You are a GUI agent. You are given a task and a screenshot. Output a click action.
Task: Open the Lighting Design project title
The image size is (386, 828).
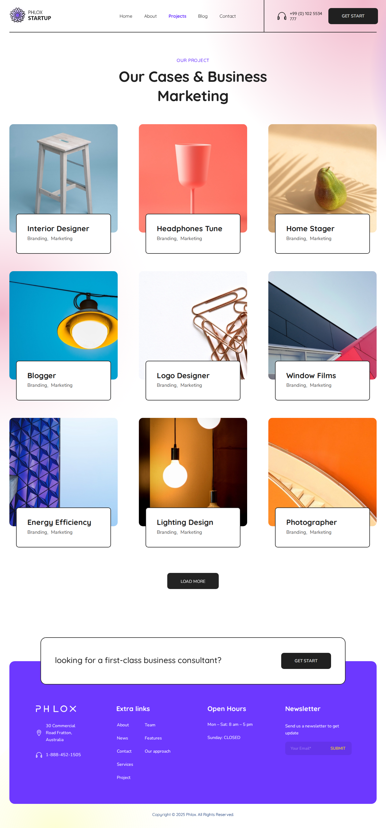(185, 522)
